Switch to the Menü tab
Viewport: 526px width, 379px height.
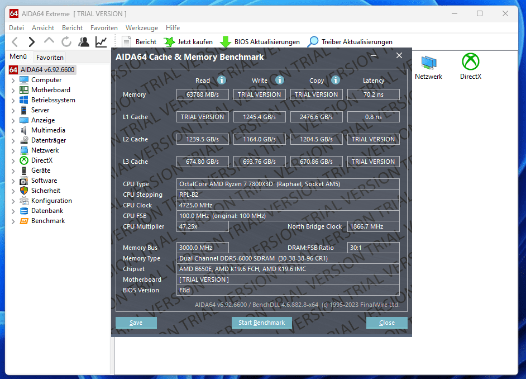(18, 56)
